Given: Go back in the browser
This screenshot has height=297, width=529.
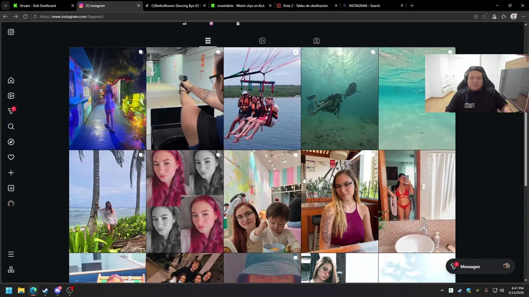Looking at the screenshot, I should coord(5,16).
